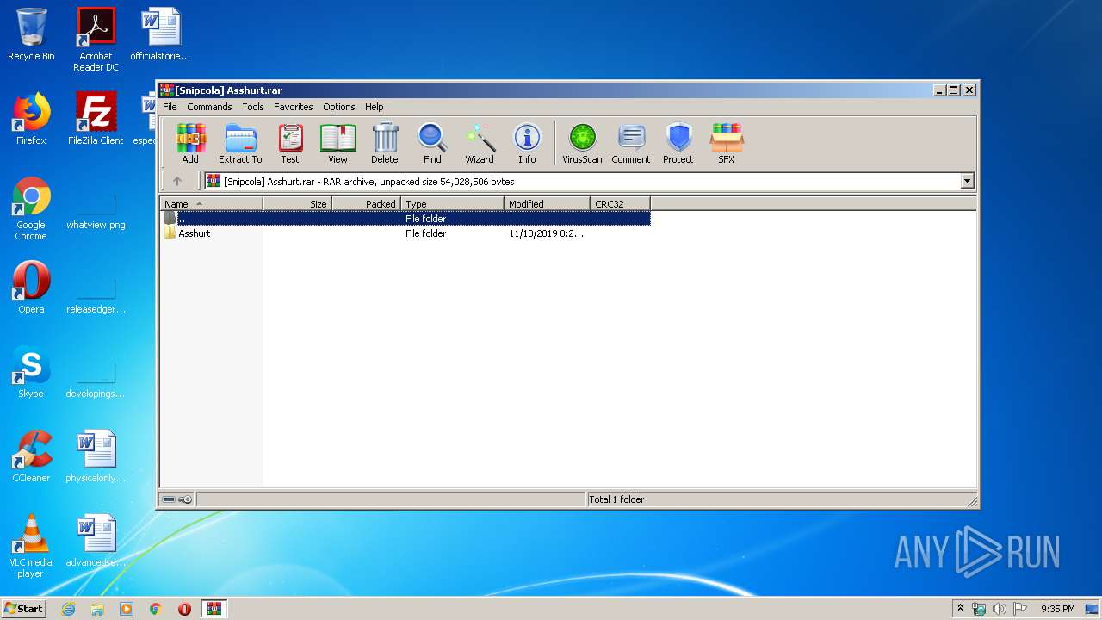Open the CCleaner desktop shortcut
The height and width of the screenshot is (620, 1102).
pos(31,456)
